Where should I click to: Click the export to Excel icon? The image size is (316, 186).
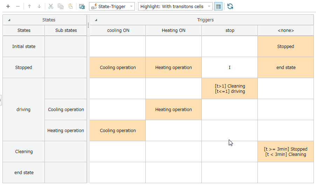(x=82, y=6)
